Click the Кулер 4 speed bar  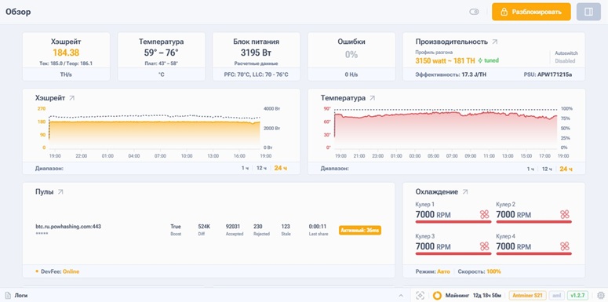(x=534, y=254)
